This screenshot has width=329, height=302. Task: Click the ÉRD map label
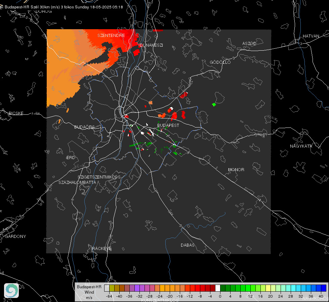71,158
